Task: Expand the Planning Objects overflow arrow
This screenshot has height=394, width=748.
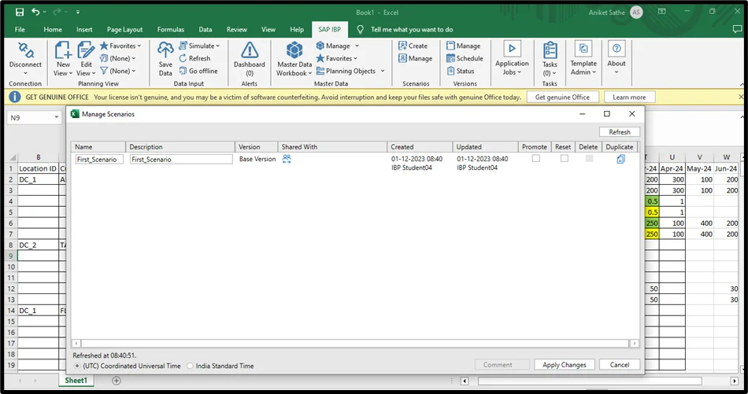Action: [382, 71]
